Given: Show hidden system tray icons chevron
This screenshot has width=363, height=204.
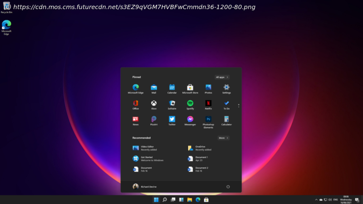Looking at the screenshot, I should tap(316, 199).
